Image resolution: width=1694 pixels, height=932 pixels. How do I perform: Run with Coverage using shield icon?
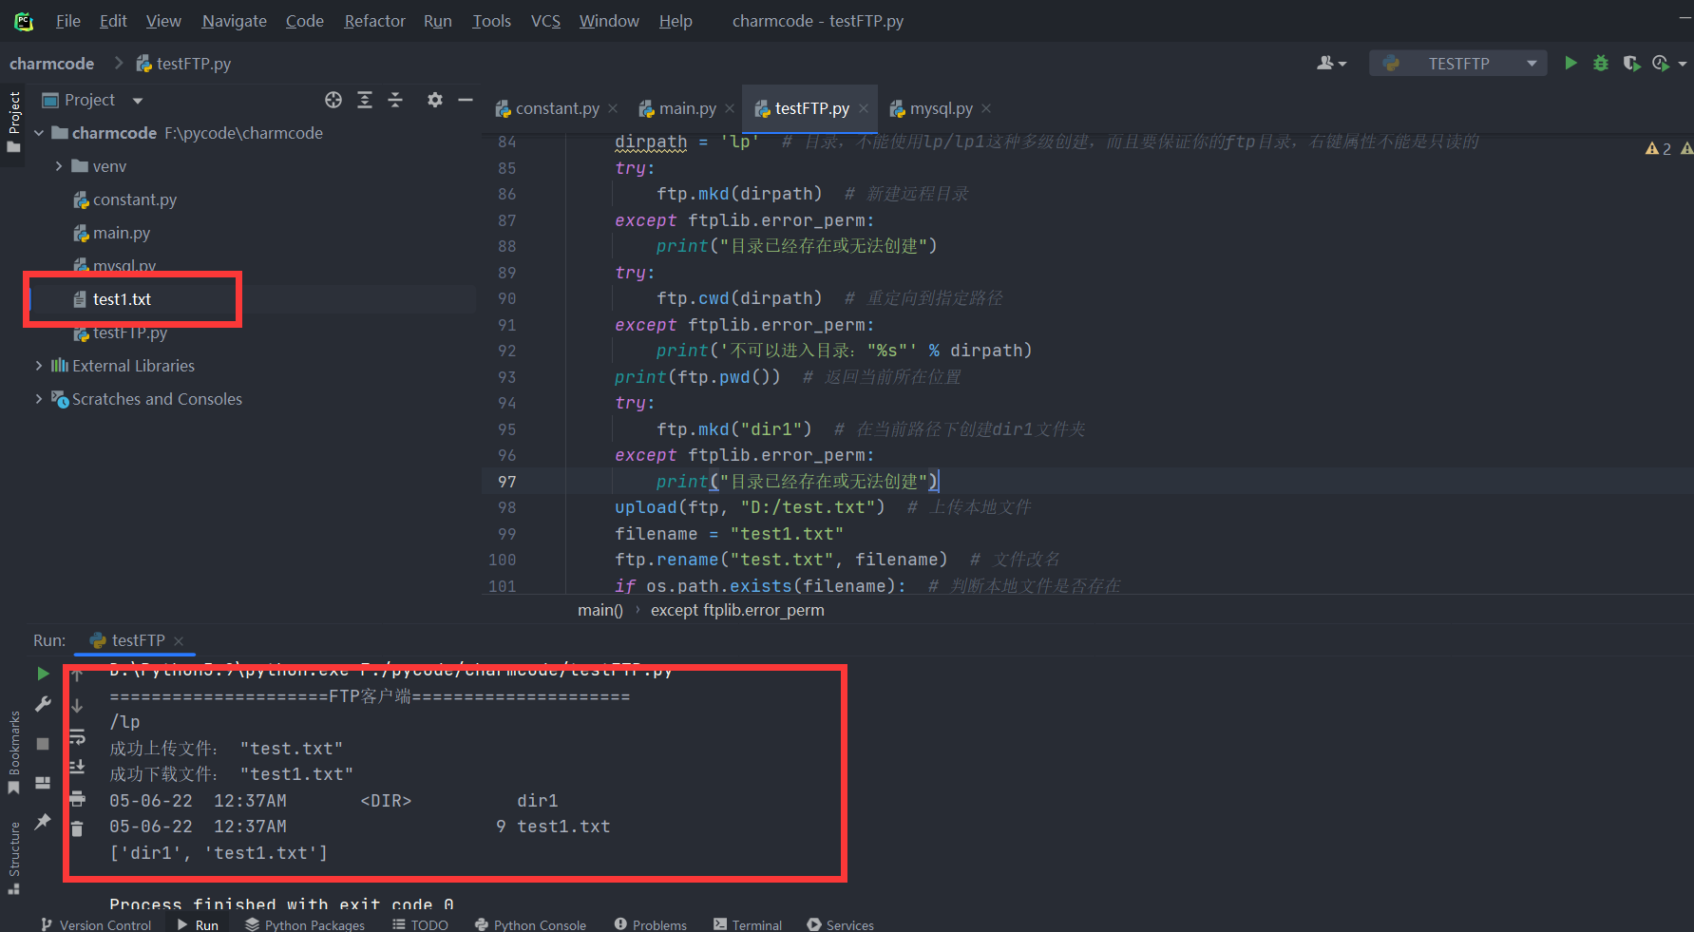coord(1631,63)
